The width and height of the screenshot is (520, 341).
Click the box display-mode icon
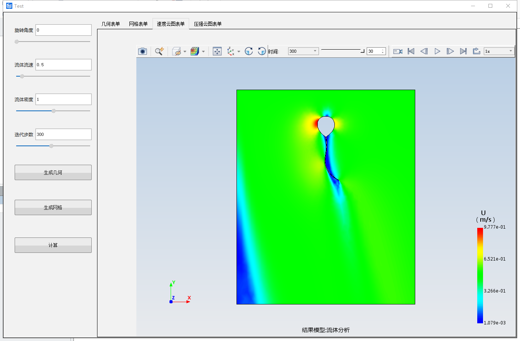177,51
